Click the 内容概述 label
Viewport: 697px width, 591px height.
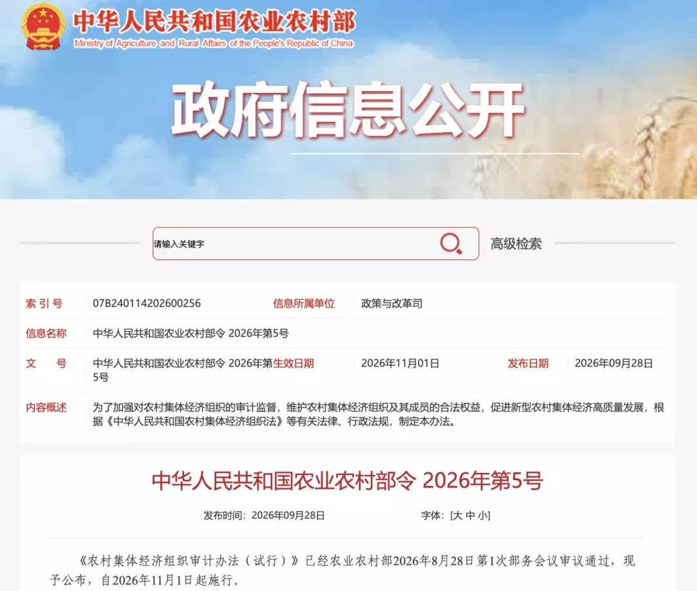click(x=46, y=408)
